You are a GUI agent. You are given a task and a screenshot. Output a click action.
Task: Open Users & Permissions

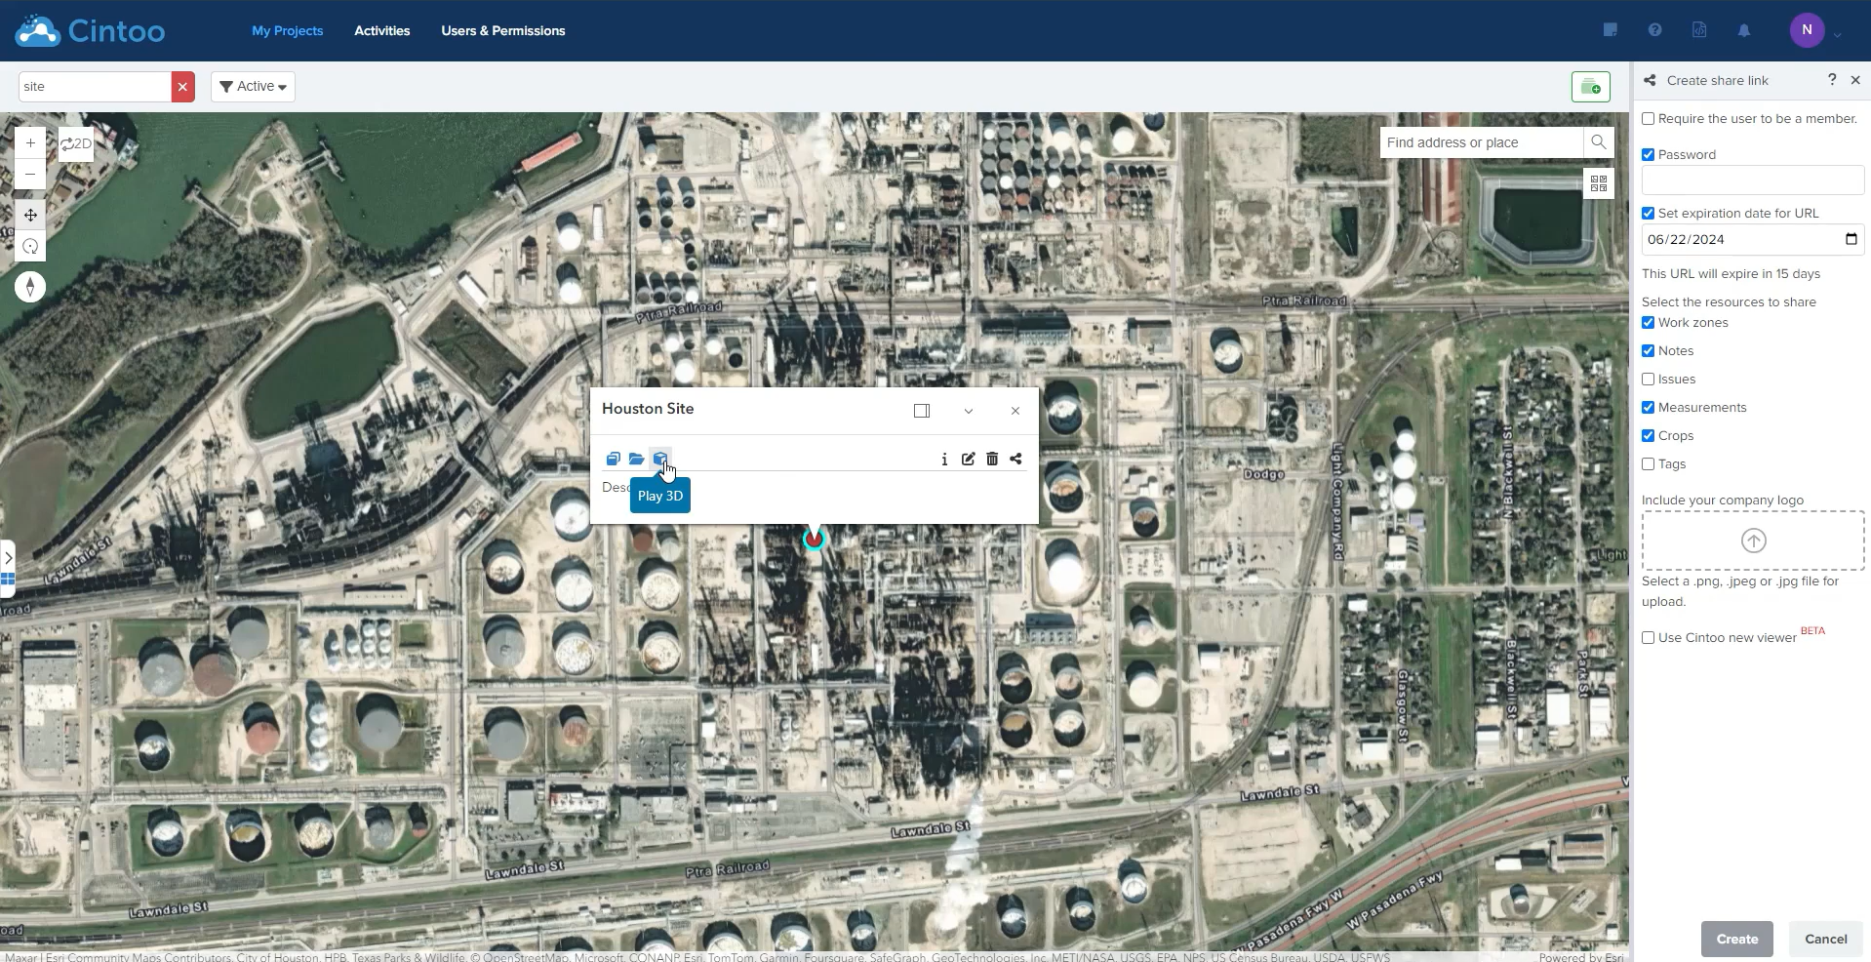pyautogui.click(x=502, y=30)
